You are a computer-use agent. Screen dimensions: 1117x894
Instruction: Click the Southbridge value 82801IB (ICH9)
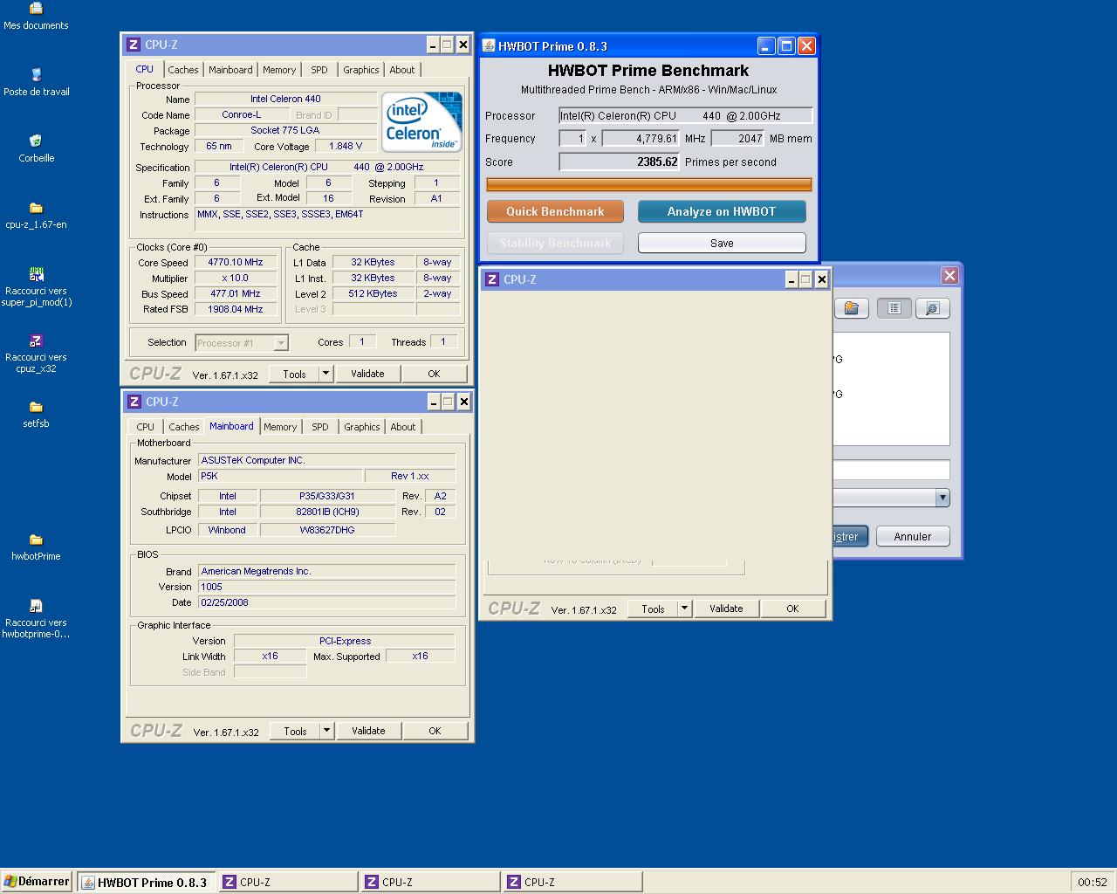pos(327,512)
